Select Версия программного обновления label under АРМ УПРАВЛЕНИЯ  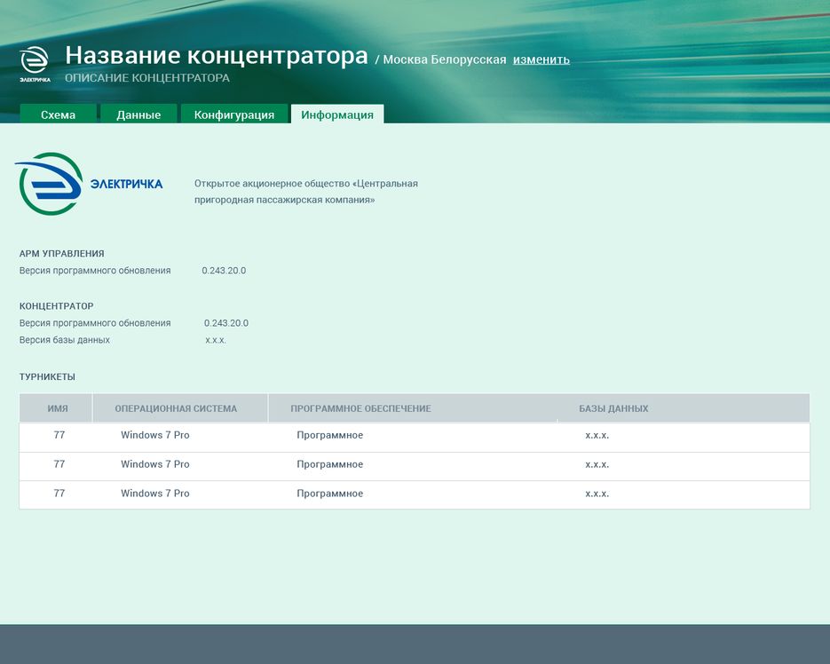[x=95, y=271]
